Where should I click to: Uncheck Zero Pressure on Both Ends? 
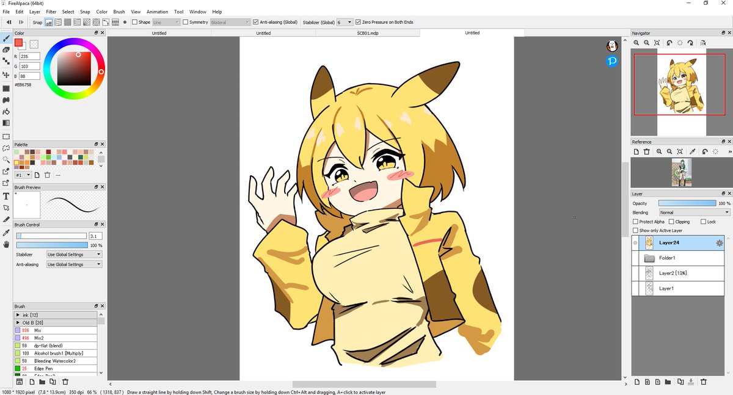[x=358, y=22]
